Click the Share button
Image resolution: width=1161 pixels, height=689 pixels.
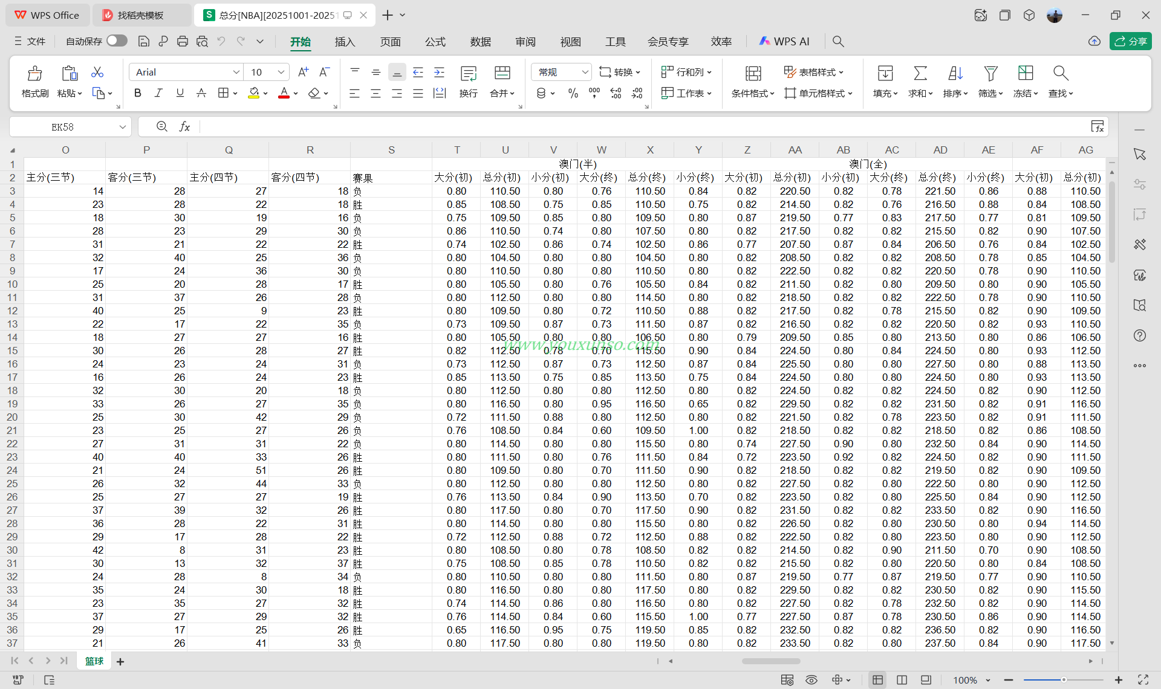point(1130,41)
